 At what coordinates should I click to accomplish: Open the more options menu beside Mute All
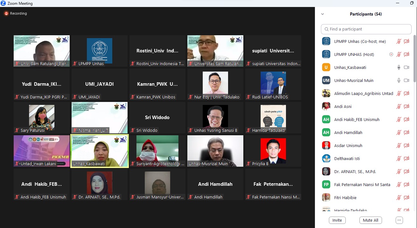(399, 220)
